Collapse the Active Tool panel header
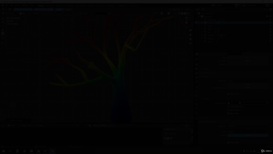 click(170, 129)
